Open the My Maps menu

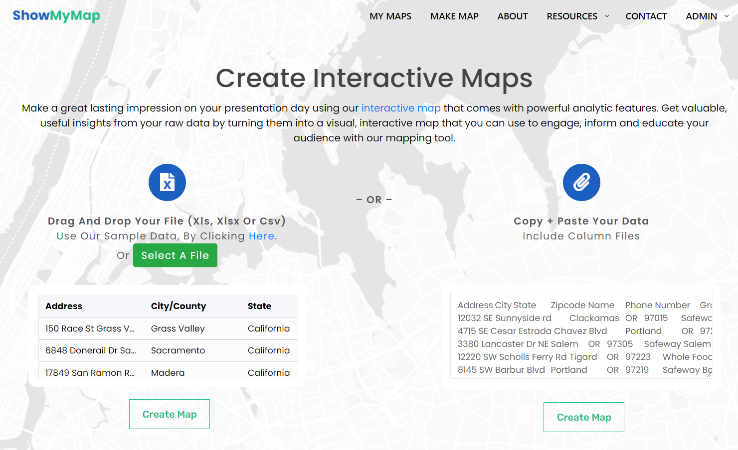point(390,16)
